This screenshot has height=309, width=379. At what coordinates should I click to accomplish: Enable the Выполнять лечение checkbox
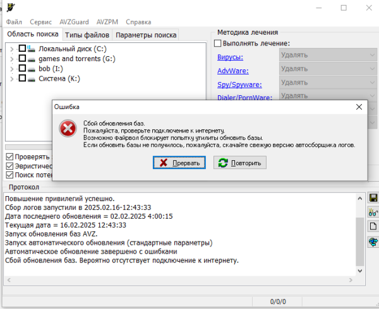coord(218,44)
